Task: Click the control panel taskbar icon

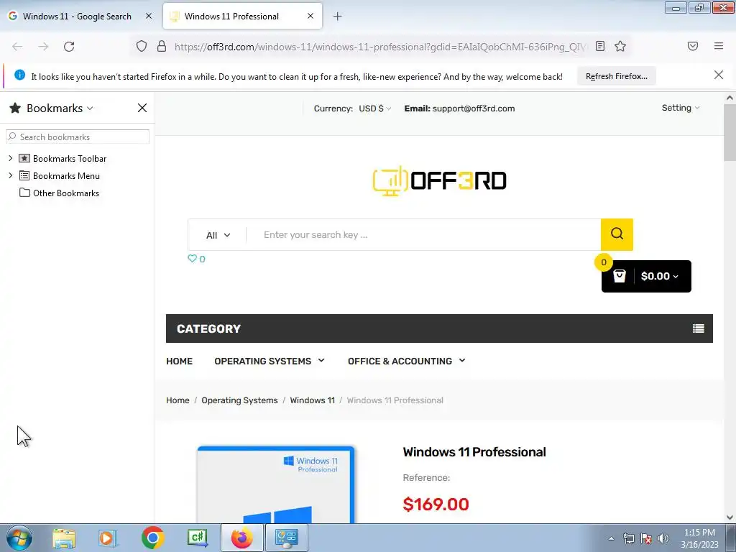Action: tap(287, 538)
